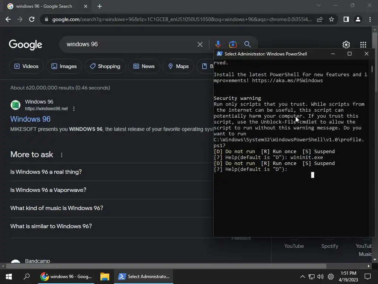378x284 pixels.
Task: Filter results by Videos
Action: pos(26,66)
